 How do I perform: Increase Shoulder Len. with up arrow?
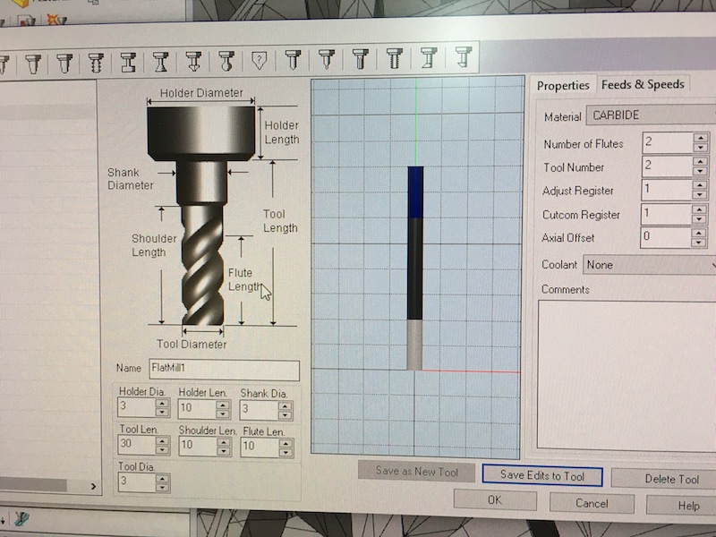point(223,442)
